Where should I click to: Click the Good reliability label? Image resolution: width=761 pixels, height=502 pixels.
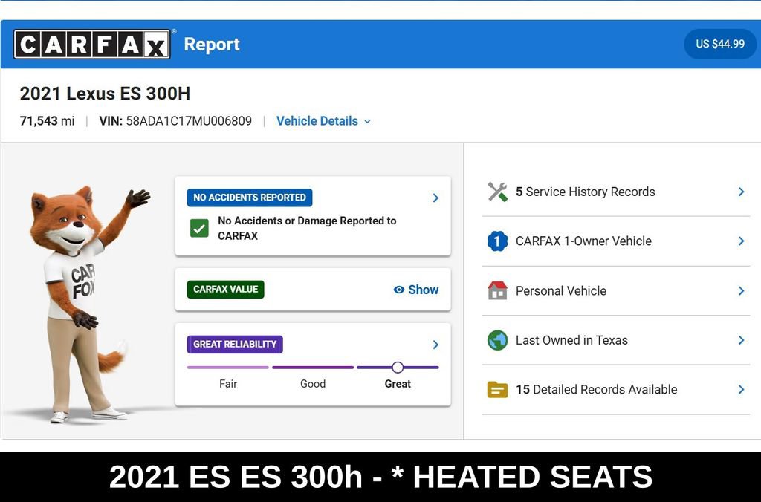point(313,384)
